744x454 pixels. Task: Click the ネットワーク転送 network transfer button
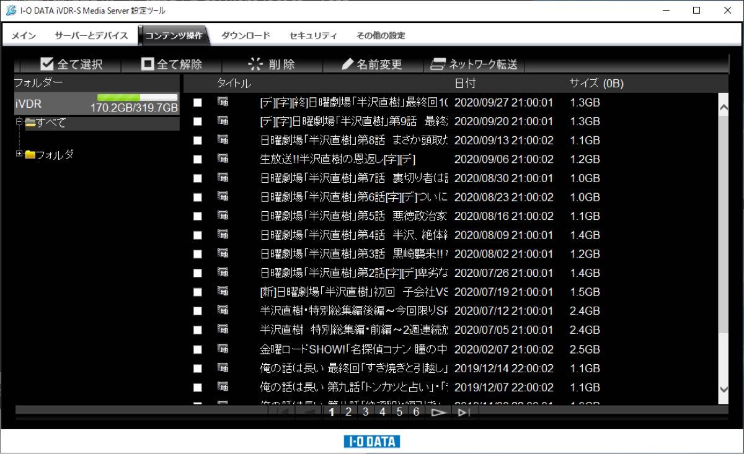coord(474,64)
